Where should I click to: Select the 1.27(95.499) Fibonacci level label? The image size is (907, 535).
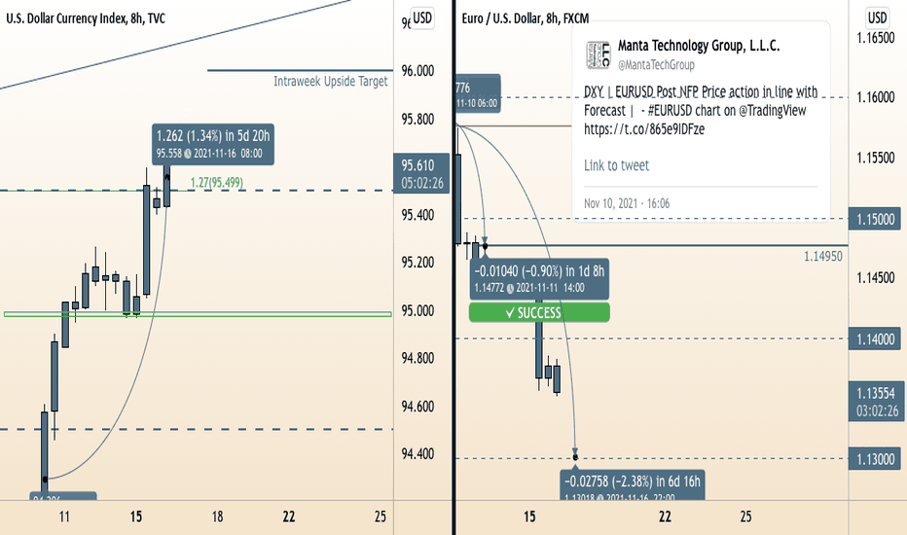216,183
